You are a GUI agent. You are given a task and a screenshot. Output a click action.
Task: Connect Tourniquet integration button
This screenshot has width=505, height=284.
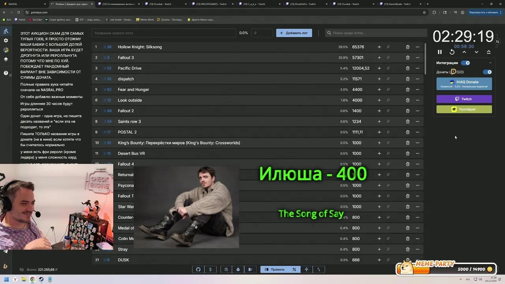click(464, 109)
